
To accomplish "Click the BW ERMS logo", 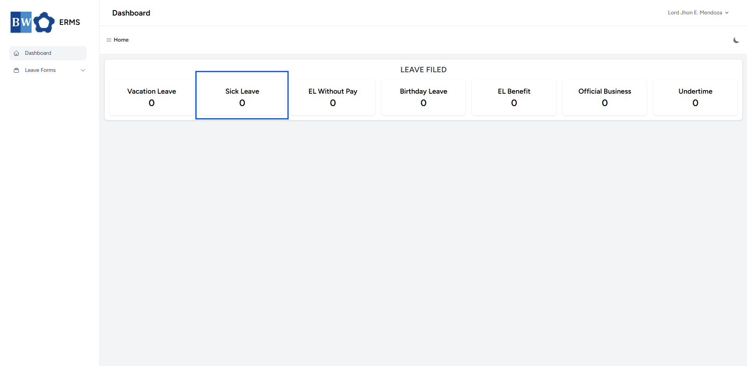I will pos(33,22).
